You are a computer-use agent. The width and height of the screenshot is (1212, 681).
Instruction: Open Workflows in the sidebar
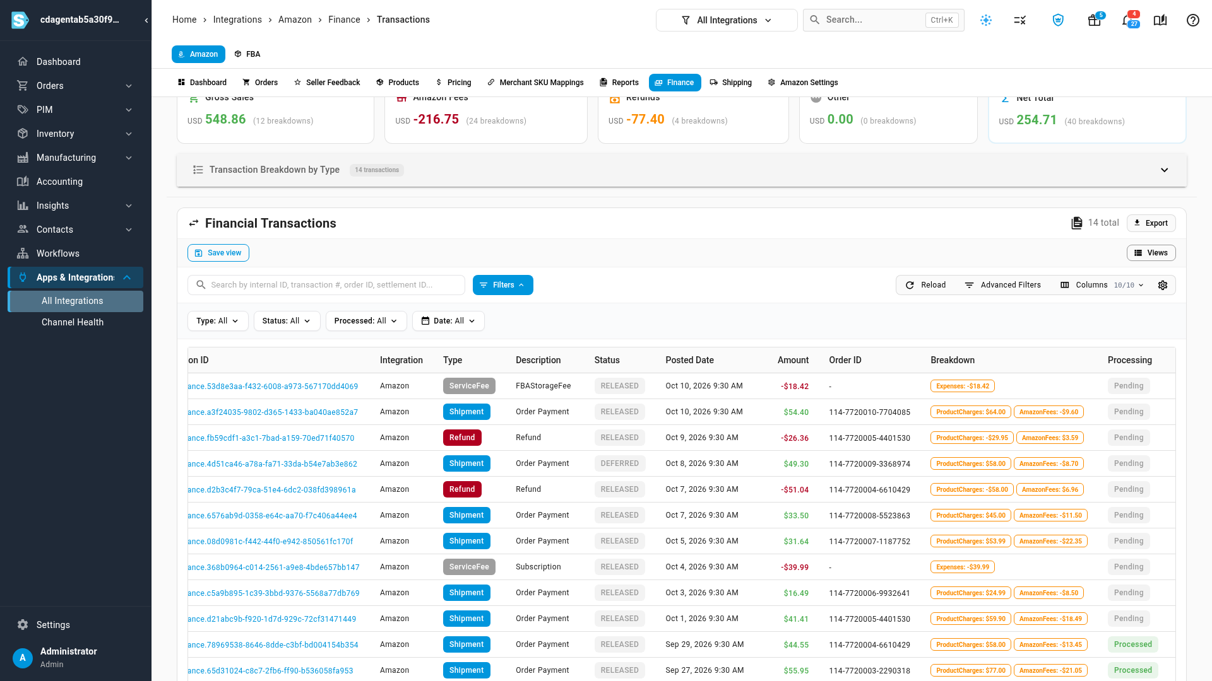tap(76, 253)
